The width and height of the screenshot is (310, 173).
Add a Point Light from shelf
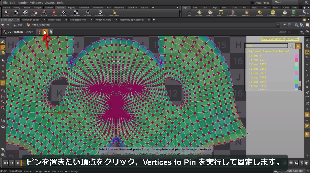click(x=199, y=13)
